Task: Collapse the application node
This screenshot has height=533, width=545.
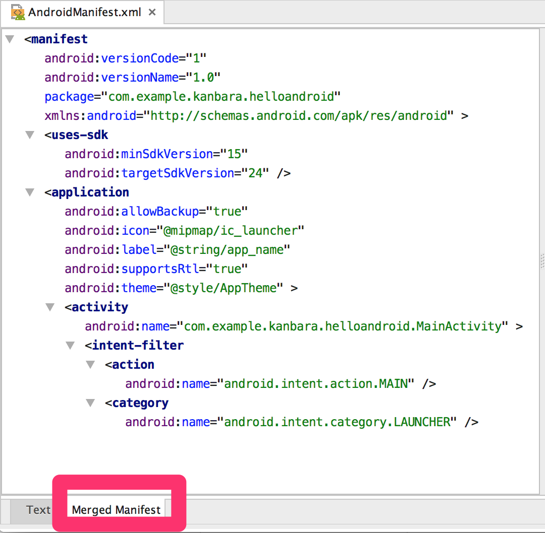Action: pyautogui.click(x=30, y=192)
